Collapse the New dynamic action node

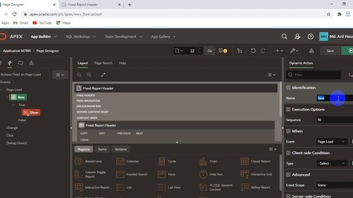coord(7,97)
